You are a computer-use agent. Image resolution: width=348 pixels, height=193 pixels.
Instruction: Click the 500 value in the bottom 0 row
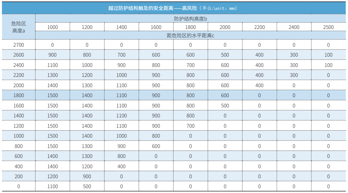(x=87, y=186)
